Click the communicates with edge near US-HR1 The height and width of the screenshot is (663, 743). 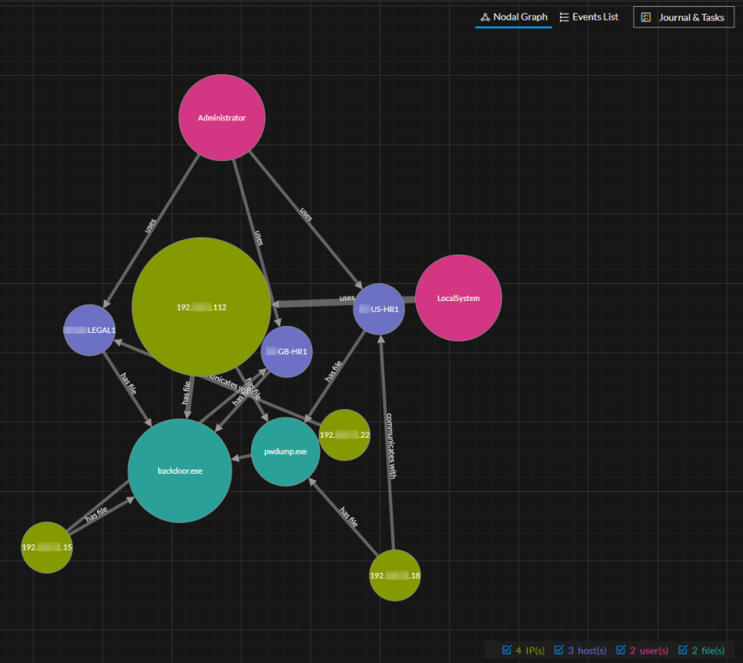click(390, 447)
